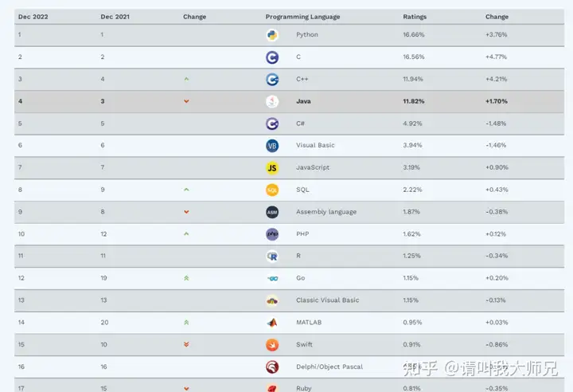Viewport: 573px width, 392px height.
Task: Click the Delphi/Object Pascal logo icon
Action: [272, 367]
